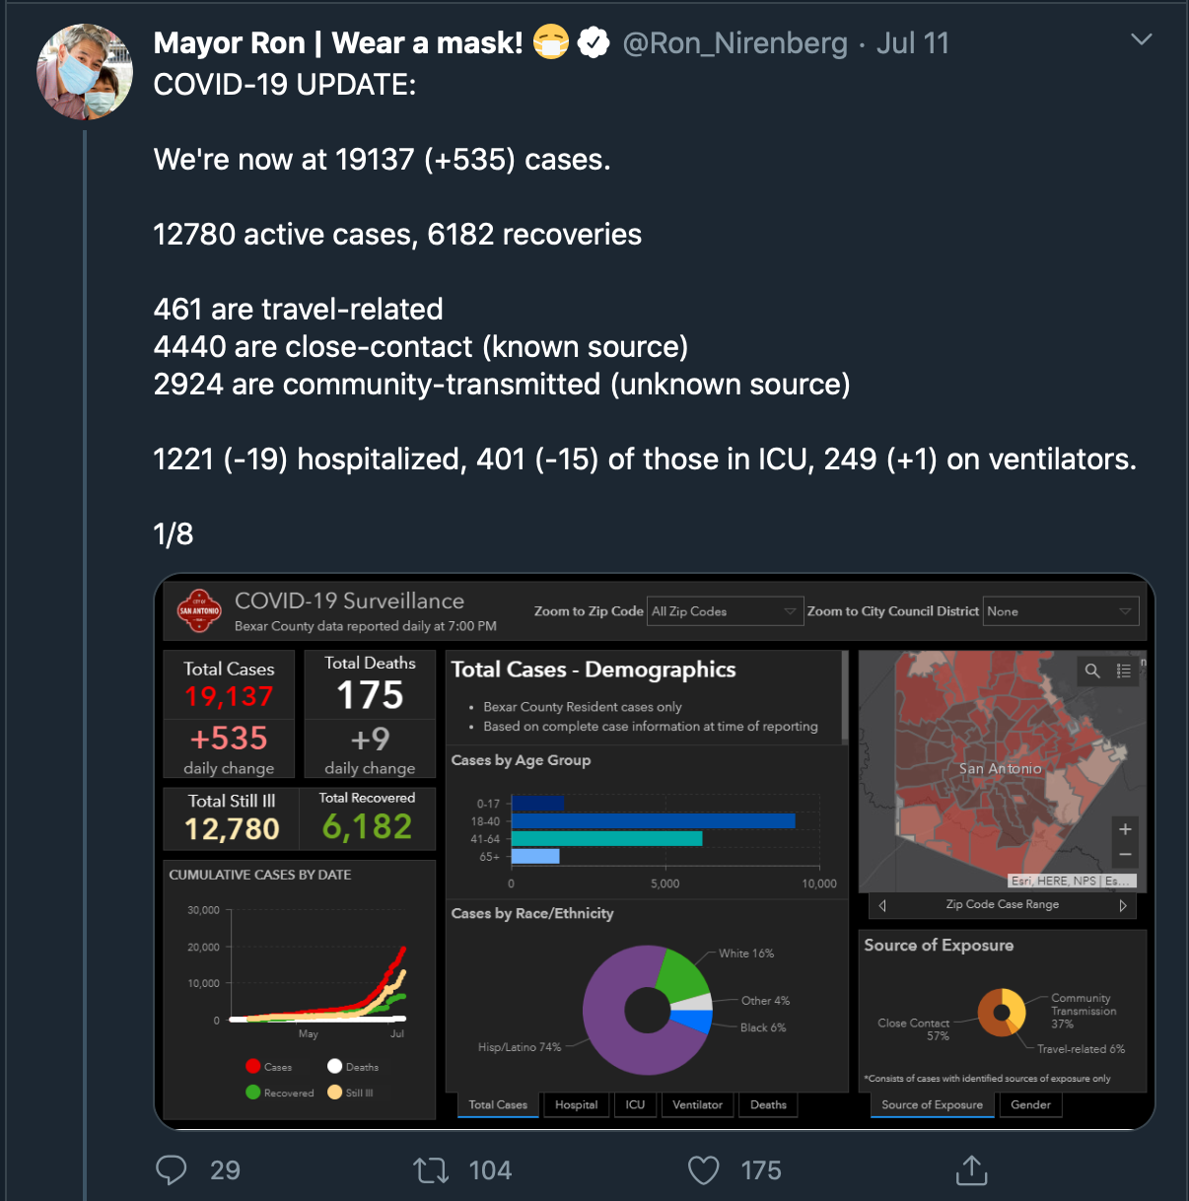Screen dimensions: 1189x1201
Task: Toggle the red Cases legend item
Action: pos(268,1067)
